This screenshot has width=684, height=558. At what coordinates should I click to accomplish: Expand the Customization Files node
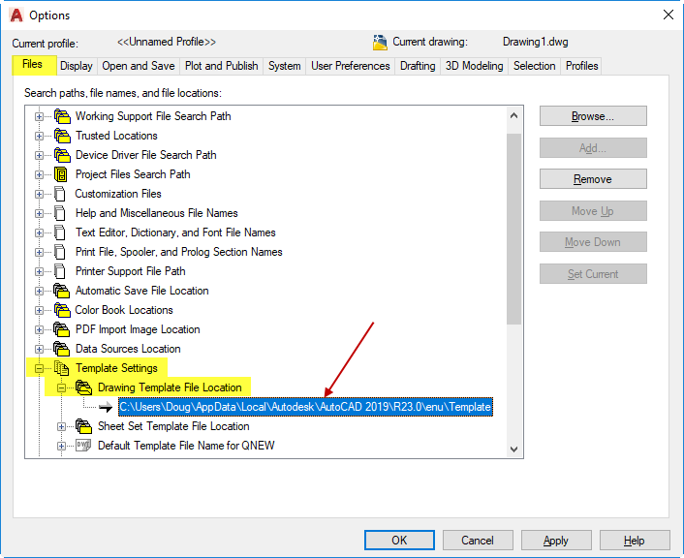[x=40, y=194]
